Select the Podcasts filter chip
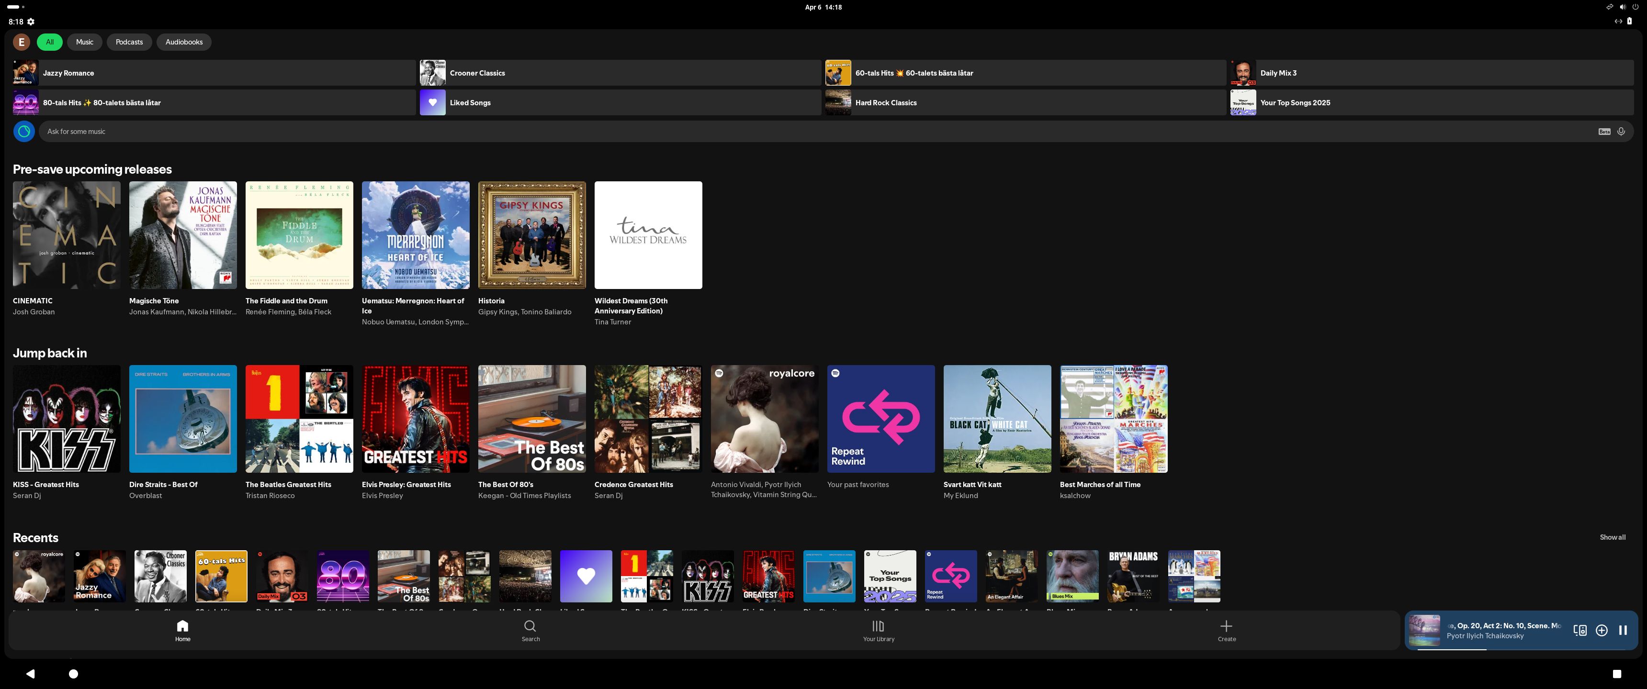This screenshot has height=689, width=1647. tap(129, 42)
